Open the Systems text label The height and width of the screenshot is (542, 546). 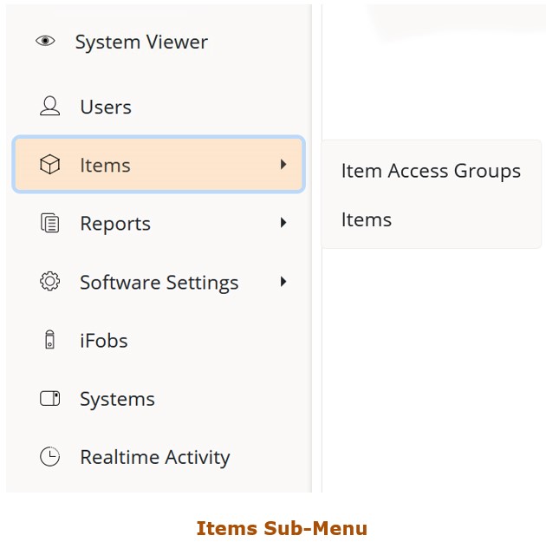click(117, 399)
